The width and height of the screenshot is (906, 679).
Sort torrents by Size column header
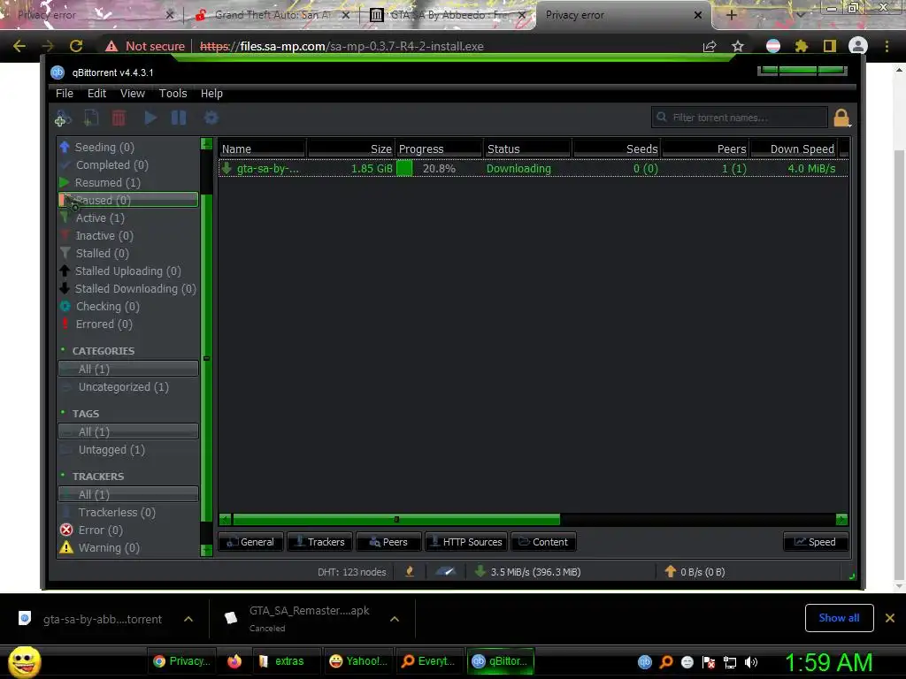point(351,149)
